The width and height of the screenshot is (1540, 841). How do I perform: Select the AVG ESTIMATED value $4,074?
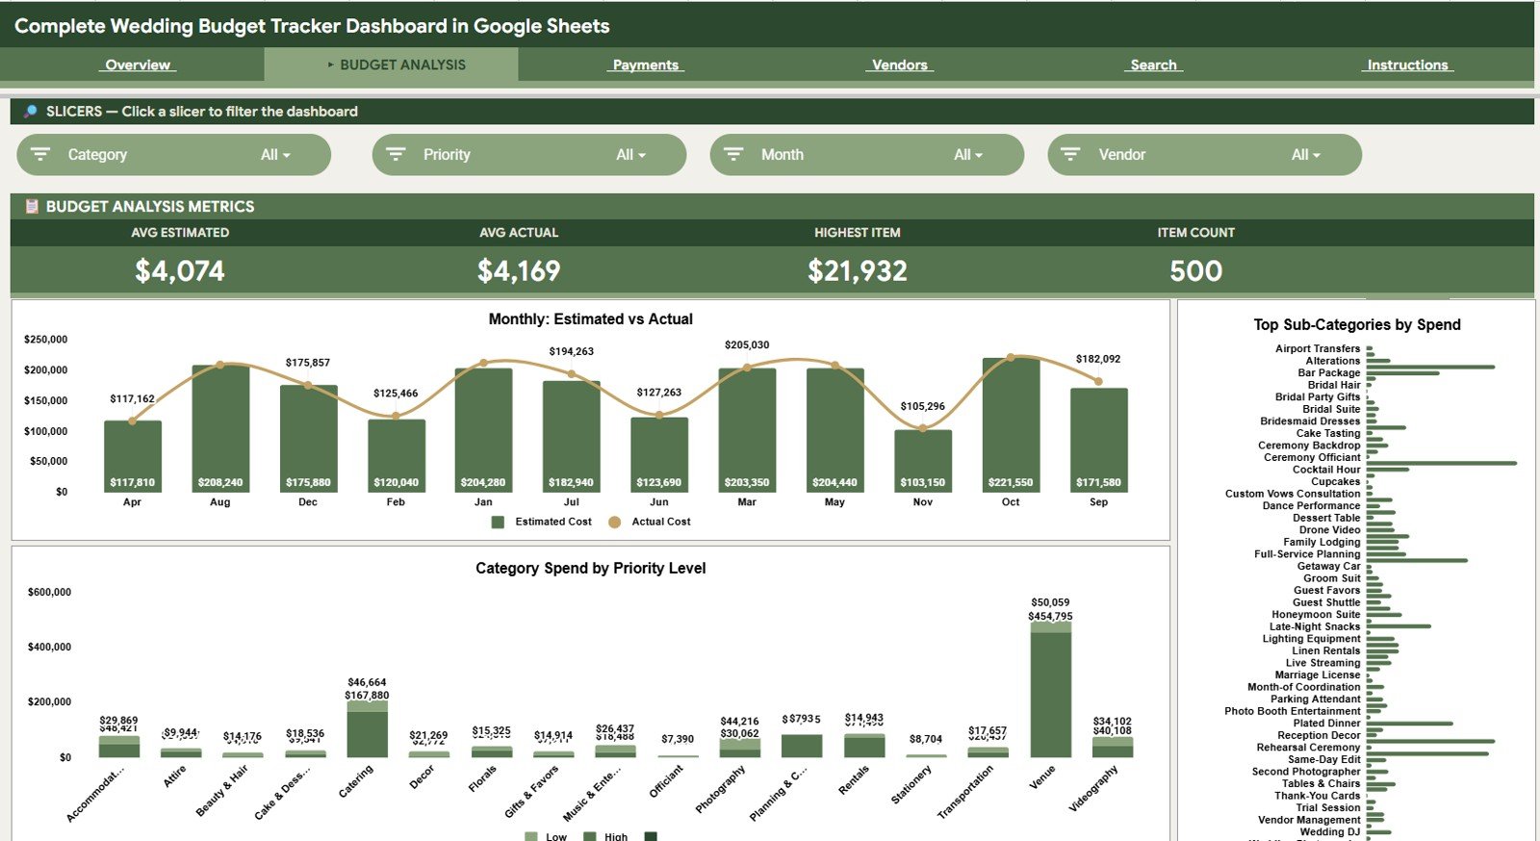(180, 271)
